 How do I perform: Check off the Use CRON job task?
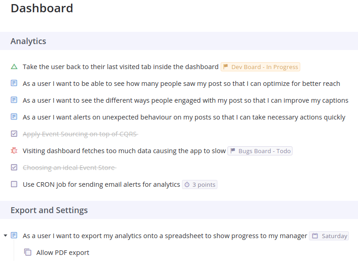tap(14, 184)
